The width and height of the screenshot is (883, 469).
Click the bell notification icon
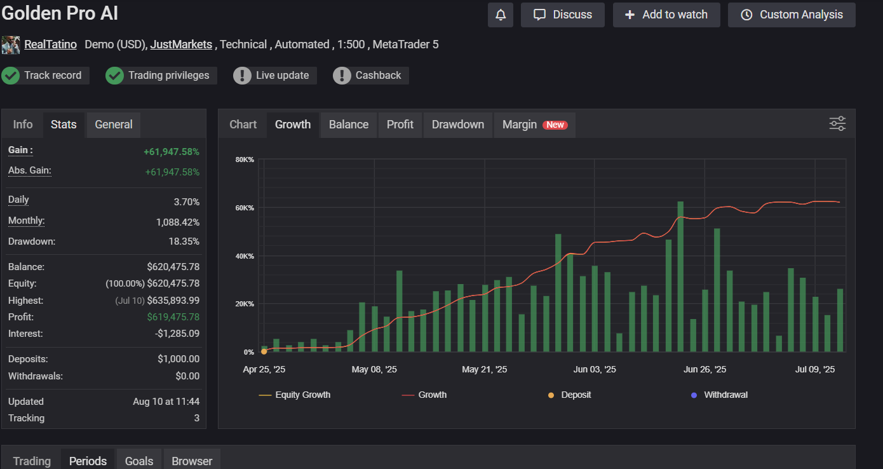point(501,15)
